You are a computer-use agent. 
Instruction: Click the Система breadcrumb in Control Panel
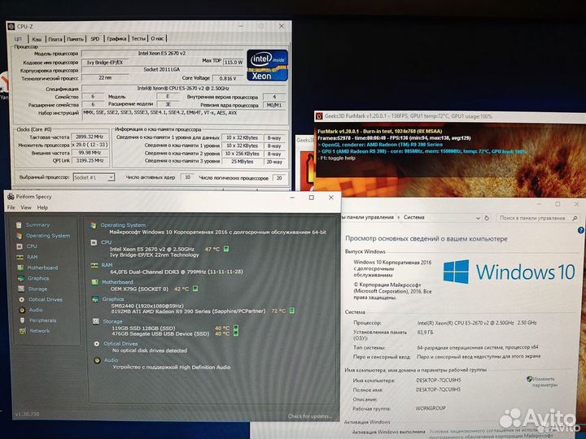click(x=413, y=217)
